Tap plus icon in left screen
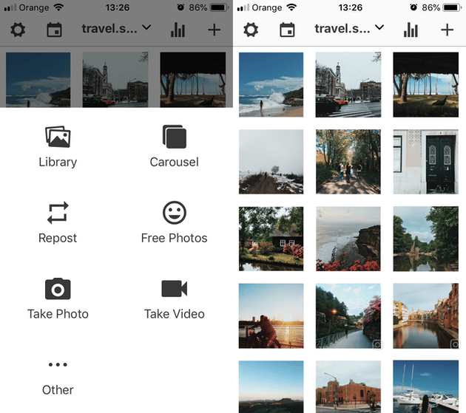This screenshot has height=413, width=466. pos(214,30)
